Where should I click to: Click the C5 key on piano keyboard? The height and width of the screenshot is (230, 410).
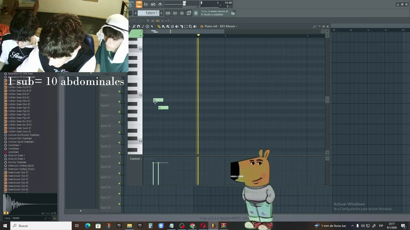136,96
